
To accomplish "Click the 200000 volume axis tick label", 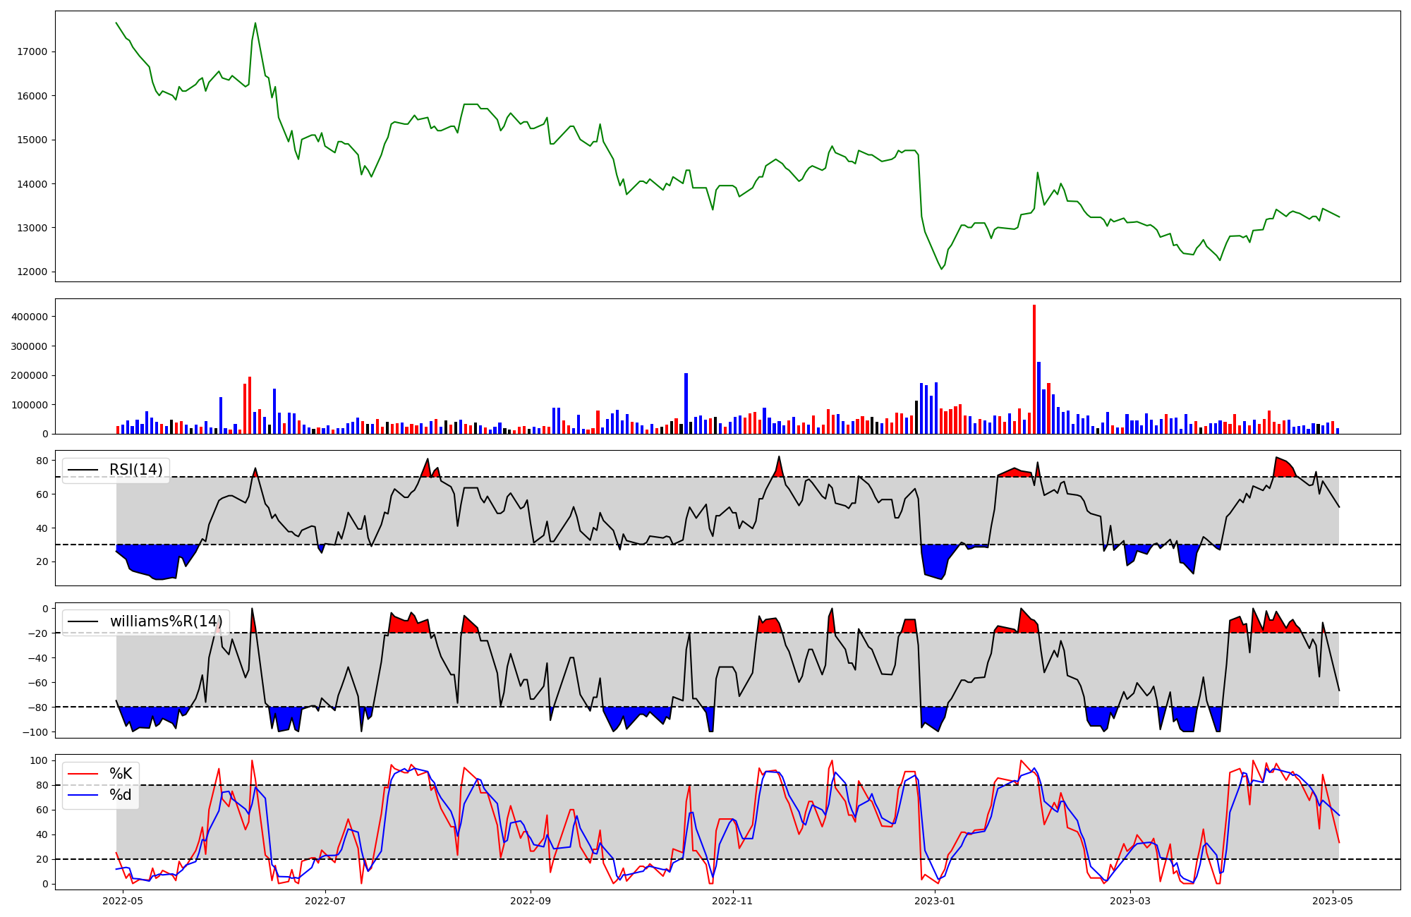I will [x=30, y=375].
